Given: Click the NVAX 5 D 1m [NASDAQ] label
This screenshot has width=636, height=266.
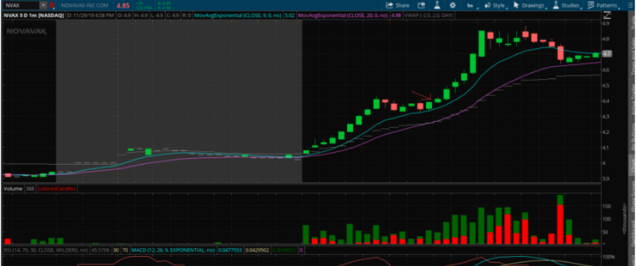Looking at the screenshot, I should (x=33, y=16).
